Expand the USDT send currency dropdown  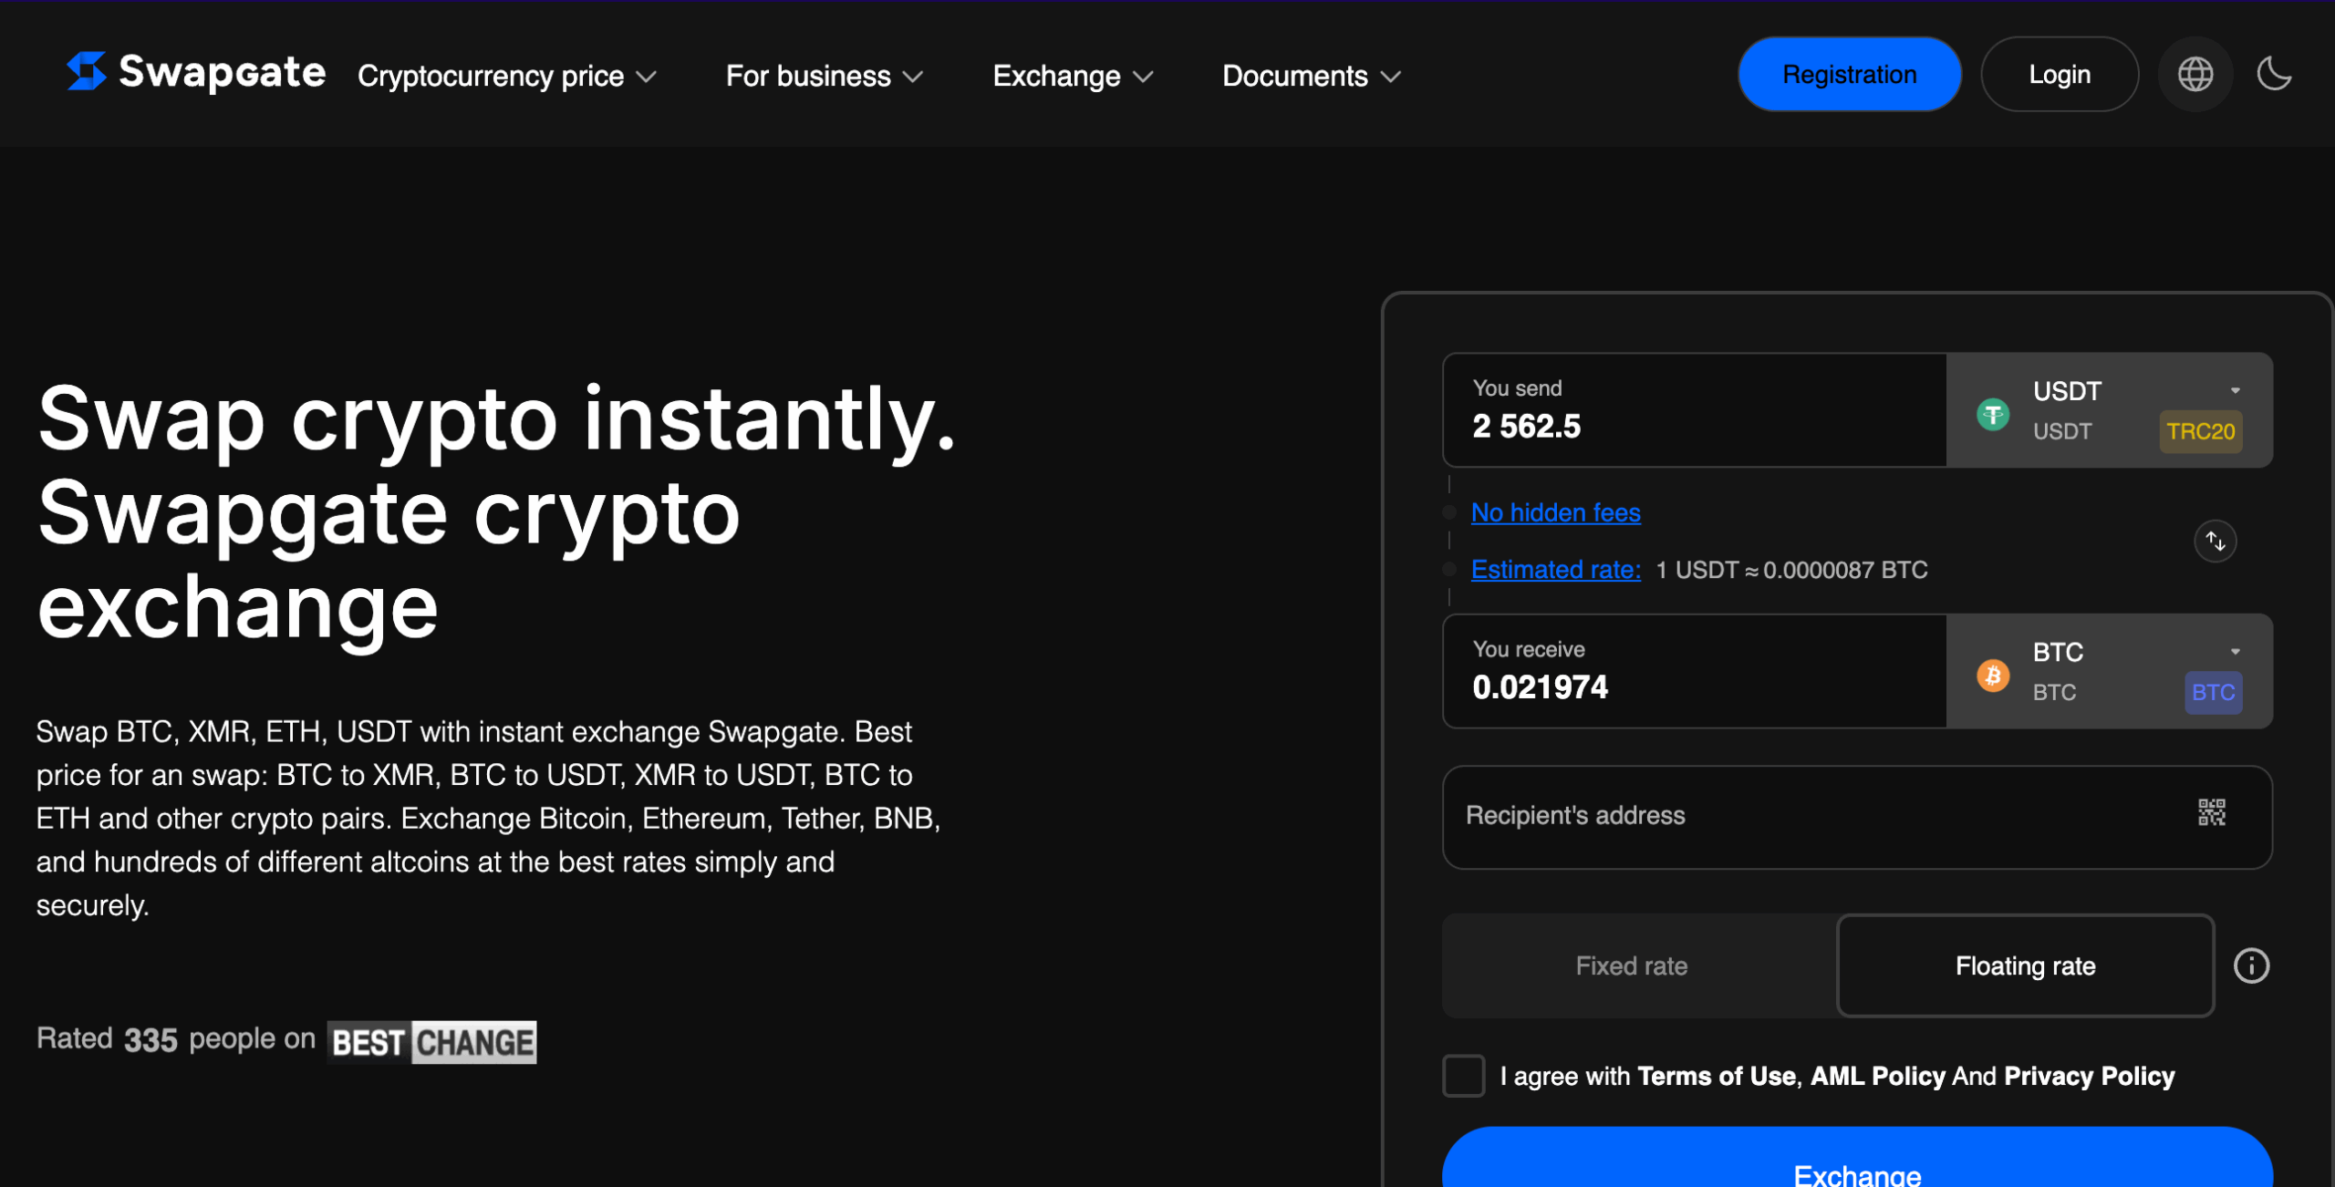pyautogui.click(x=2109, y=410)
